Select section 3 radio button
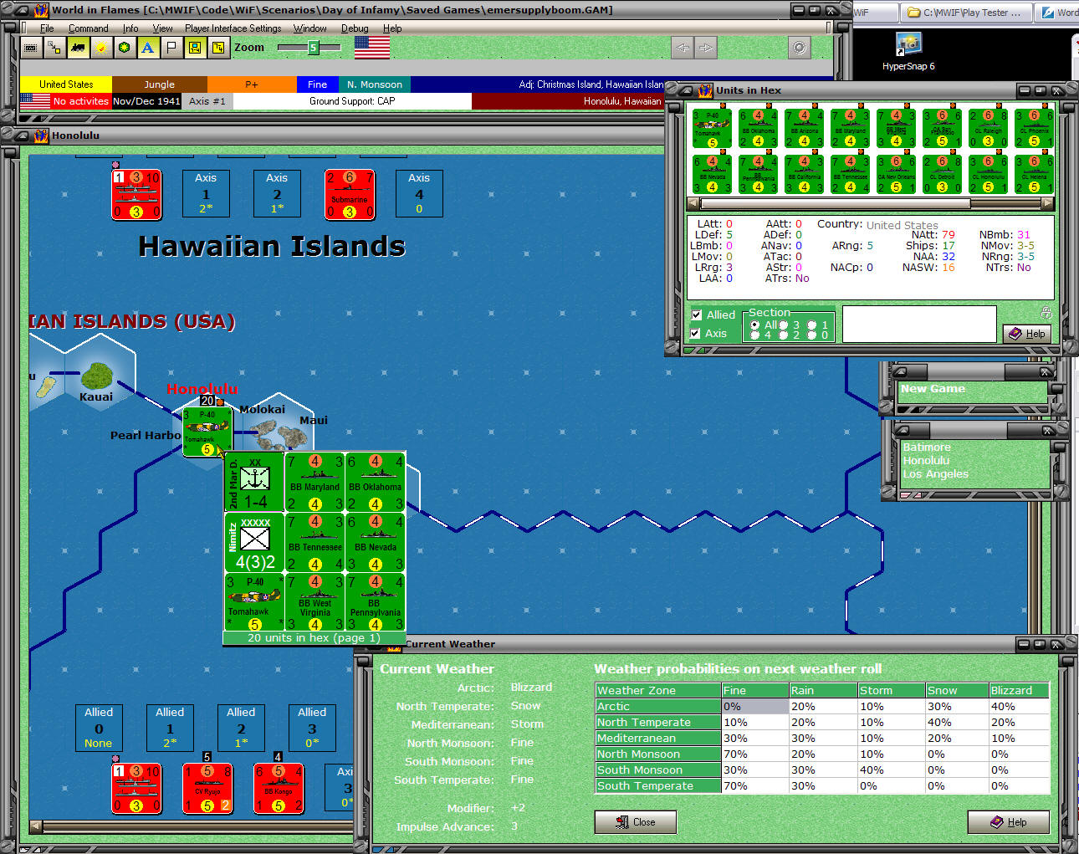 point(784,325)
